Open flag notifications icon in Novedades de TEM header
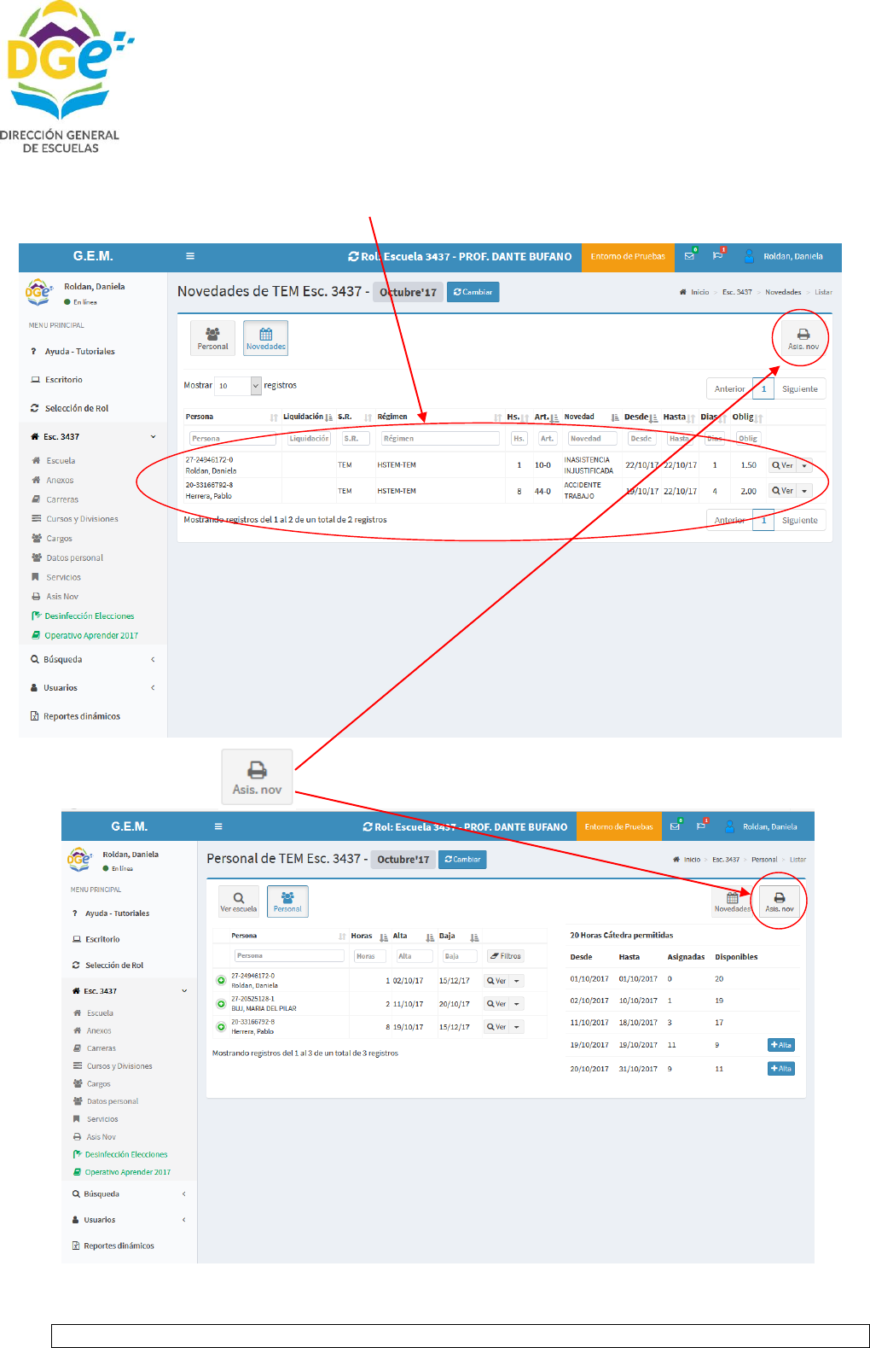This screenshot has height=1348, width=870. pos(718,255)
